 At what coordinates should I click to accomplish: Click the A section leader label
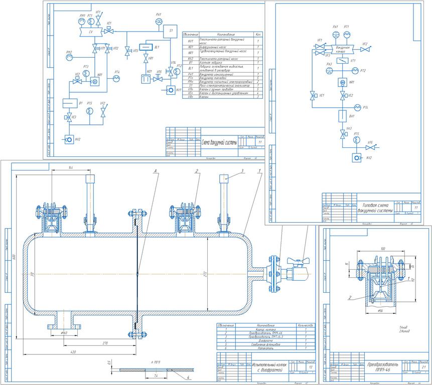[x=155, y=171]
